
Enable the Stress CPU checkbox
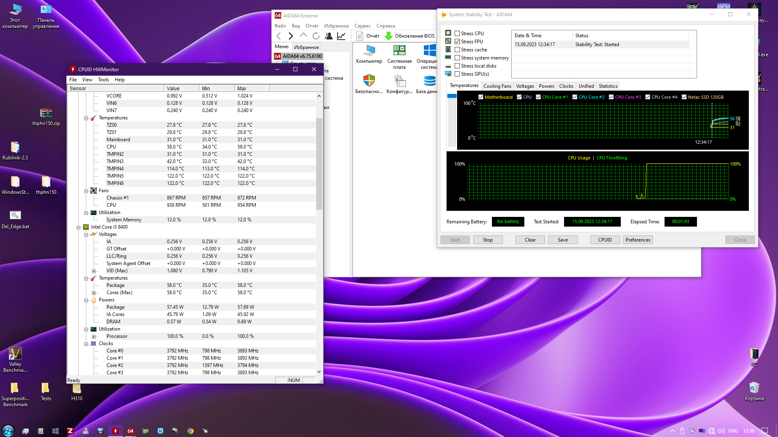tap(457, 34)
